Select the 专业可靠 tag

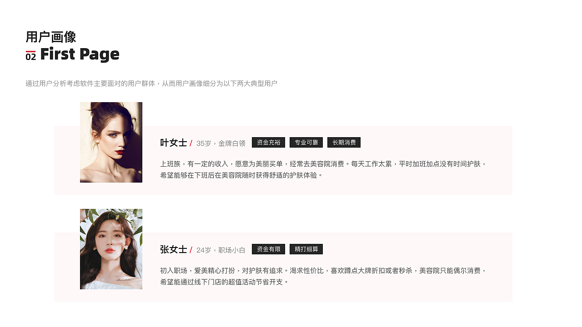pos(306,142)
